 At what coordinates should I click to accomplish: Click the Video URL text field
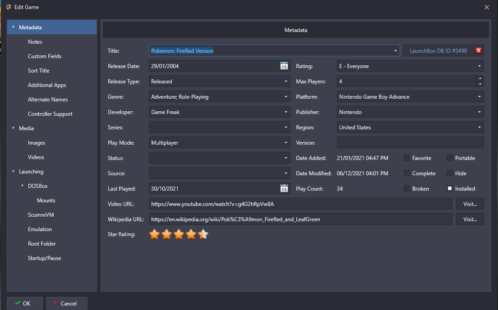[300, 204]
